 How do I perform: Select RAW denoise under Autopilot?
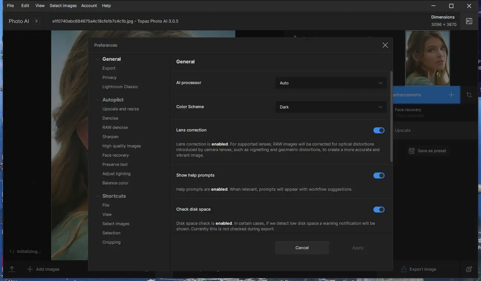pos(115,127)
